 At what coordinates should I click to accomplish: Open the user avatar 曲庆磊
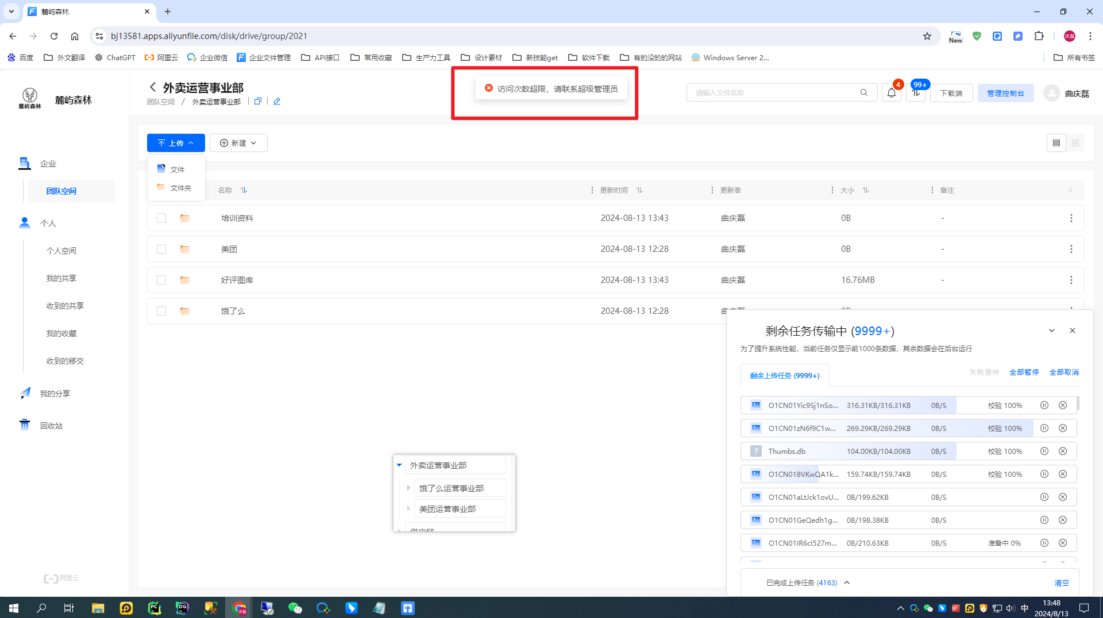click(1052, 93)
